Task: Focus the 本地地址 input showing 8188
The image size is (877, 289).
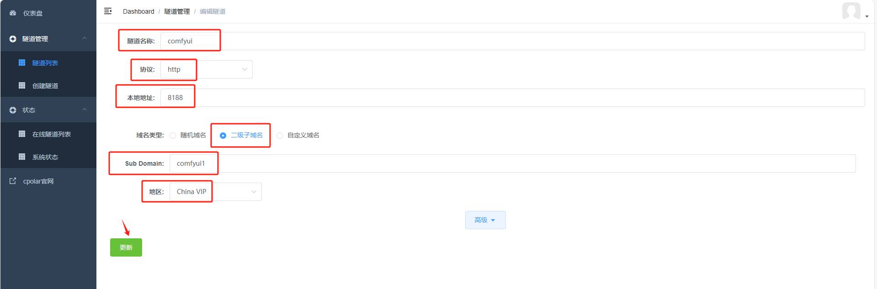Action: [x=512, y=98]
